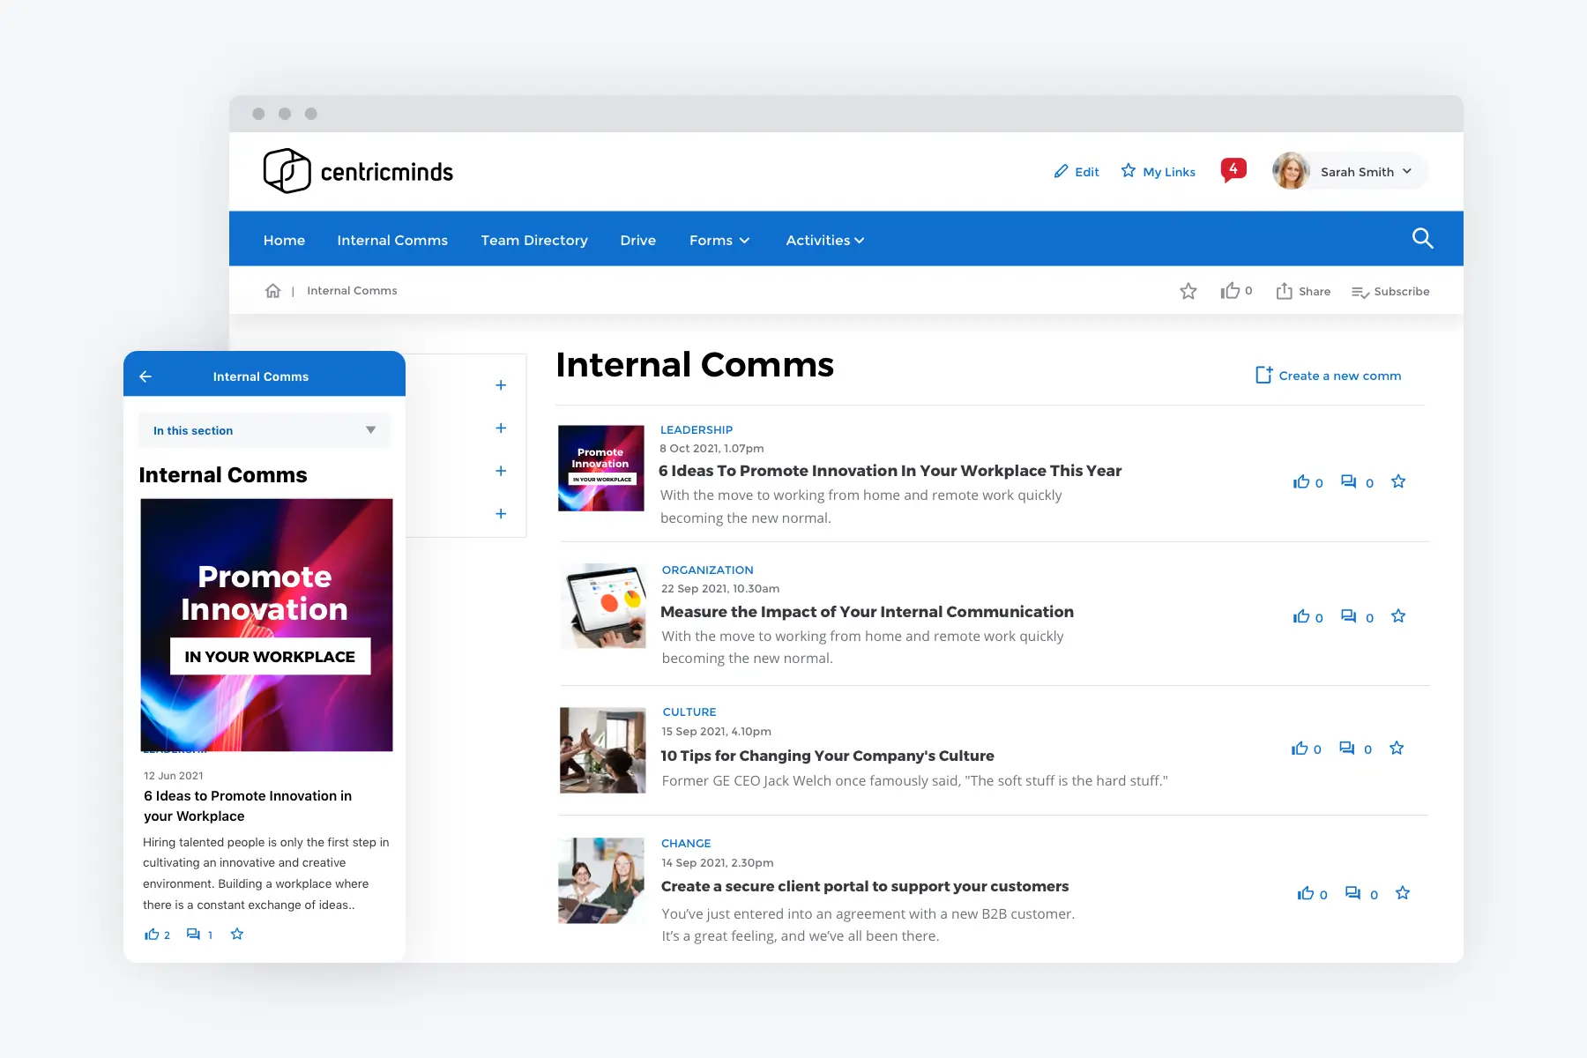This screenshot has height=1058, width=1587.
Task: Click the comment icon on the Culture article
Action: [x=1348, y=748]
